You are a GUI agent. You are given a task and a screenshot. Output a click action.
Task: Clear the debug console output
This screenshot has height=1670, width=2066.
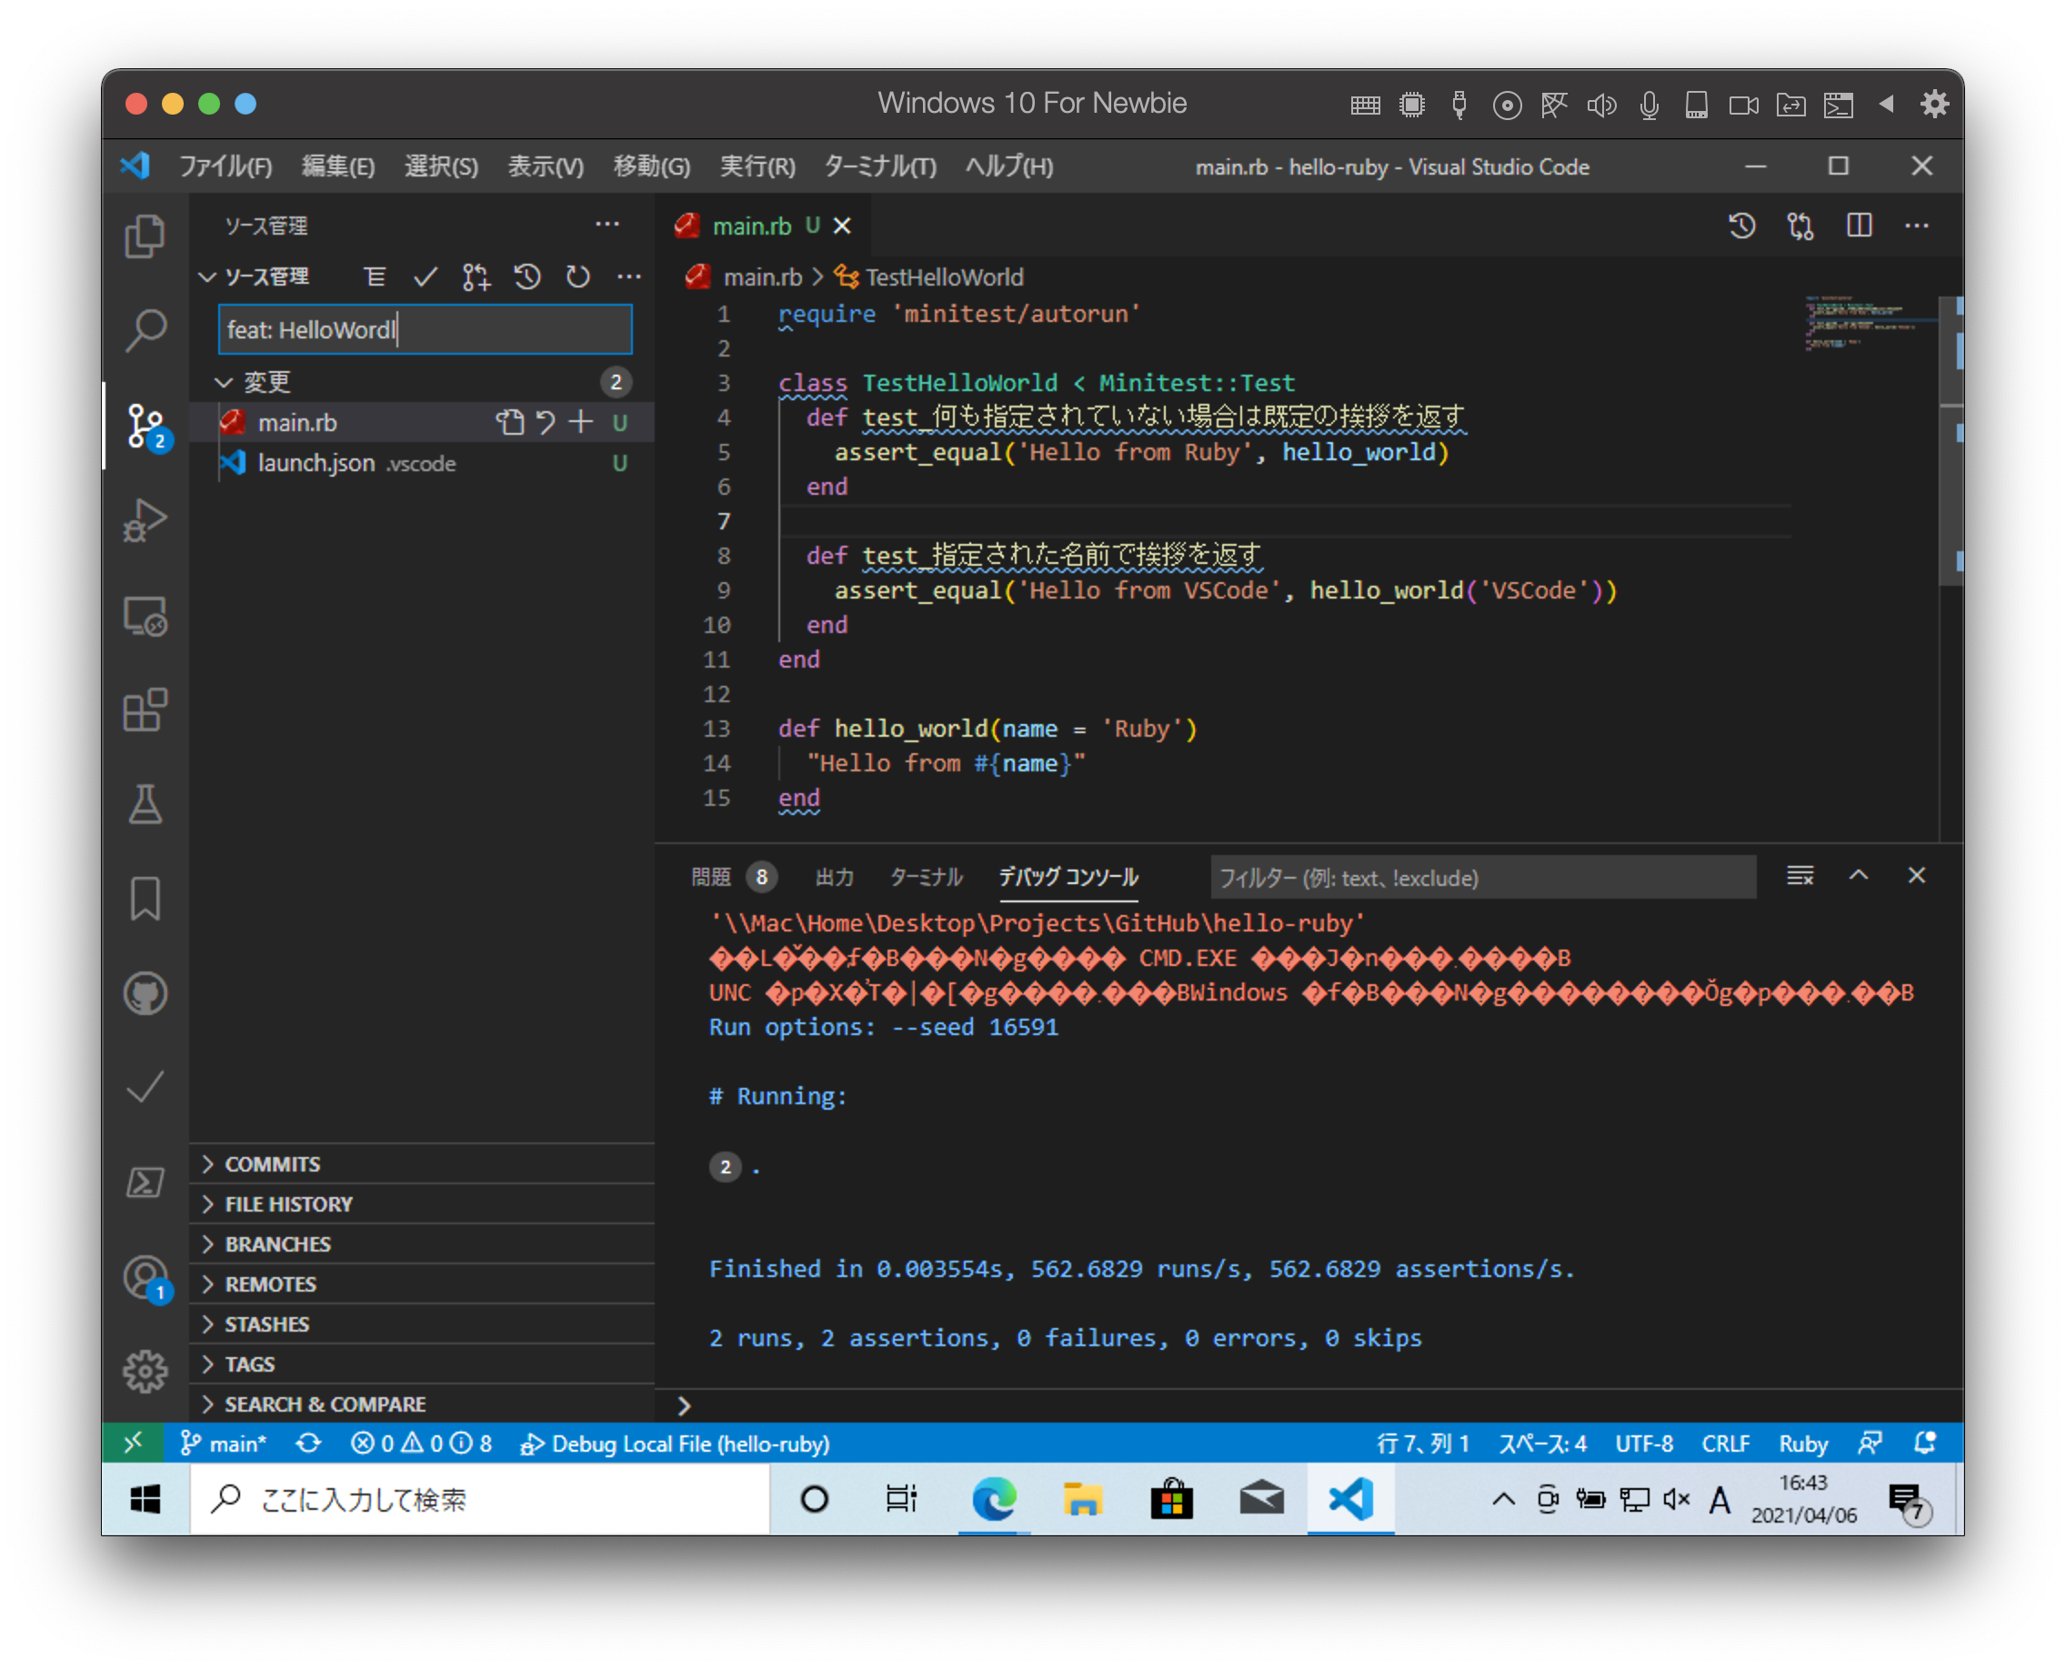pyautogui.click(x=1798, y=876)
